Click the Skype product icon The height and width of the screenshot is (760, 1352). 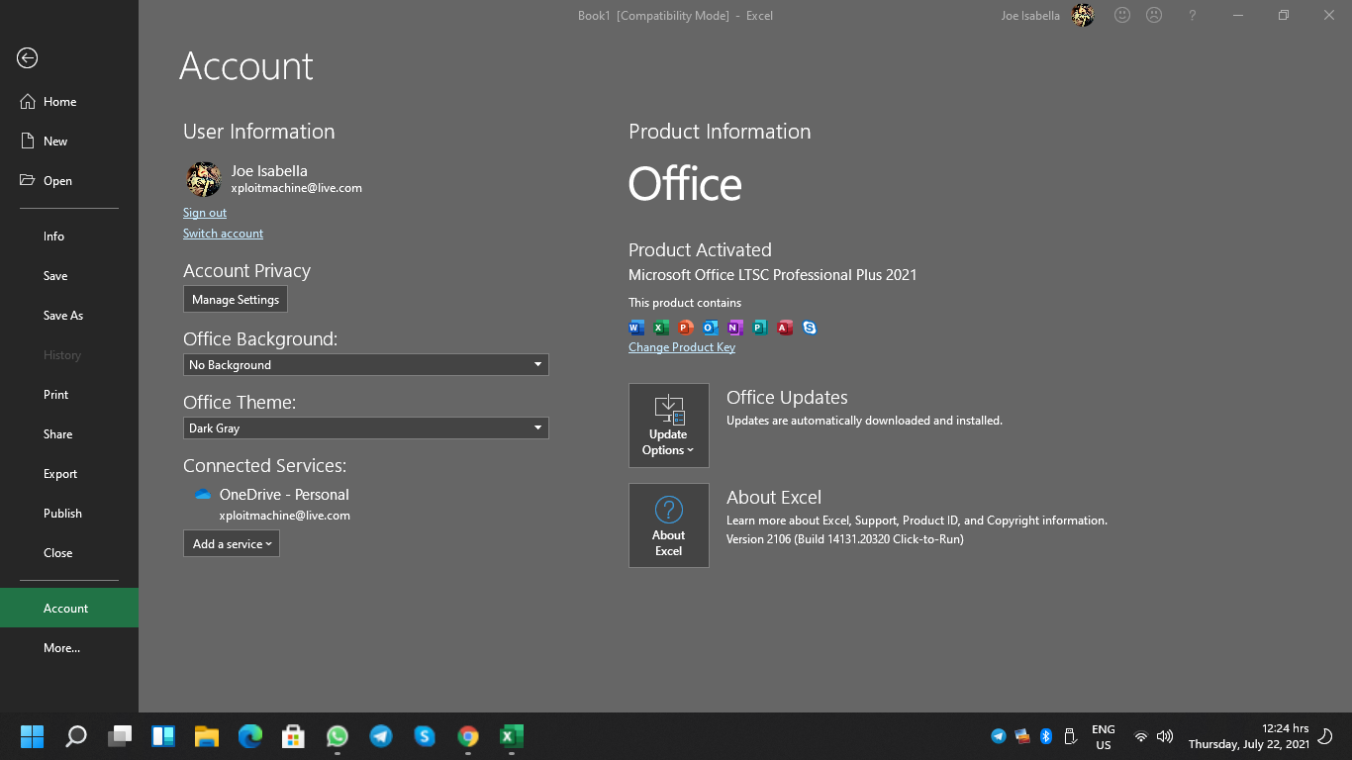(810, 328)
